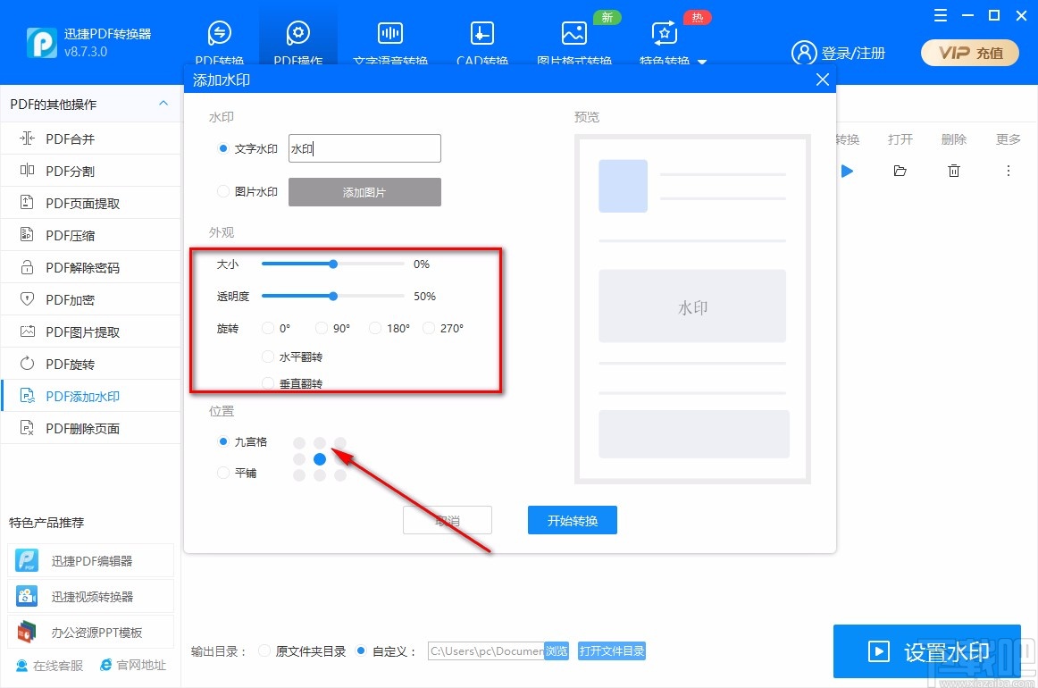Open the file using the folder icon
The image size is (1038, 688).
click(x=900, y=171)
